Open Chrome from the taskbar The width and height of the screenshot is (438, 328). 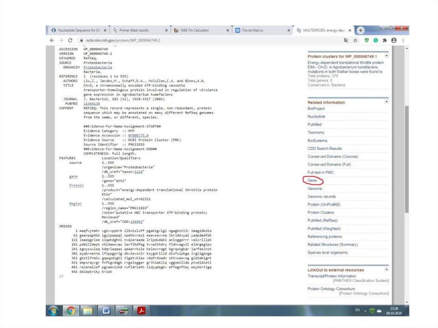[71, 310]
